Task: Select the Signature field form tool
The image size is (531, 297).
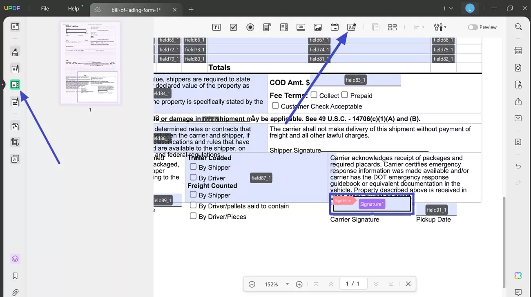Action: coord(352,27)
